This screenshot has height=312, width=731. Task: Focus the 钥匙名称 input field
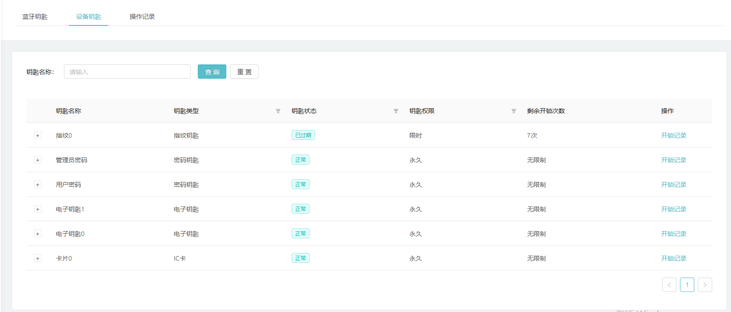click(x=127, y=72)
